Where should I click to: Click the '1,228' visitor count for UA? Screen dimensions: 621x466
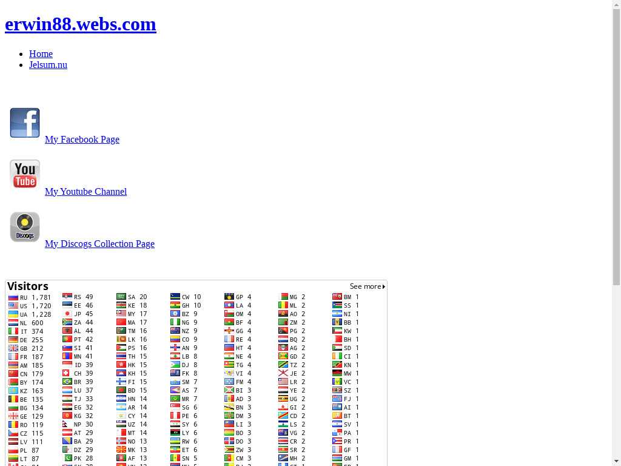(42, 315)
